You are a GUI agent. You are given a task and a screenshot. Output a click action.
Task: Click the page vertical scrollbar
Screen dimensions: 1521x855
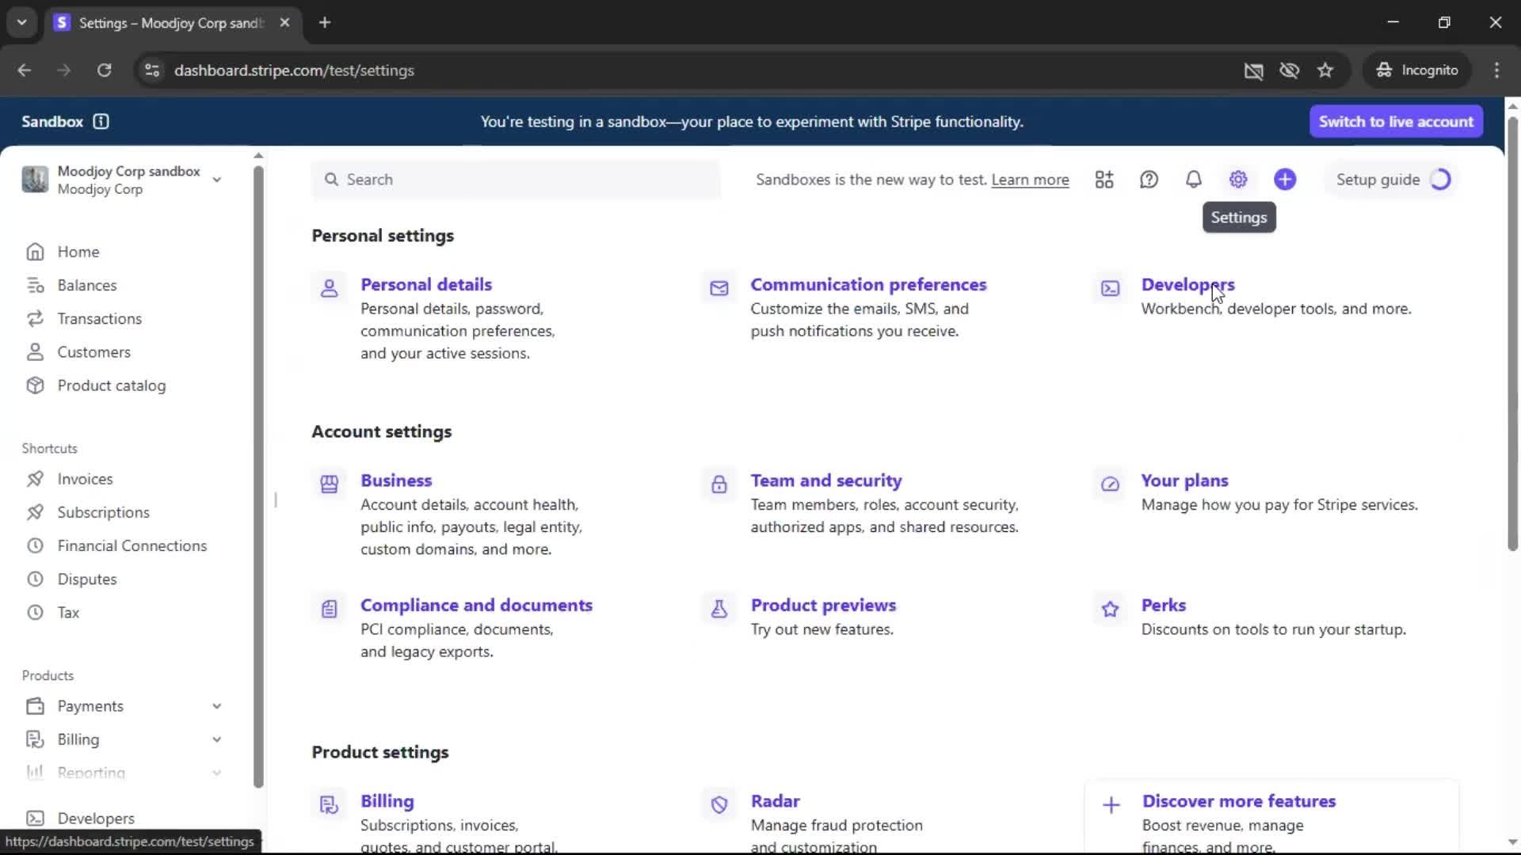1512,332
